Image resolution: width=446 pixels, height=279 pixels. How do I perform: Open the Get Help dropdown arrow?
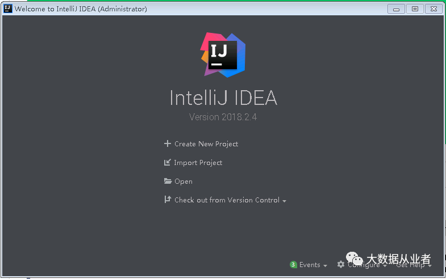point(430,265)
